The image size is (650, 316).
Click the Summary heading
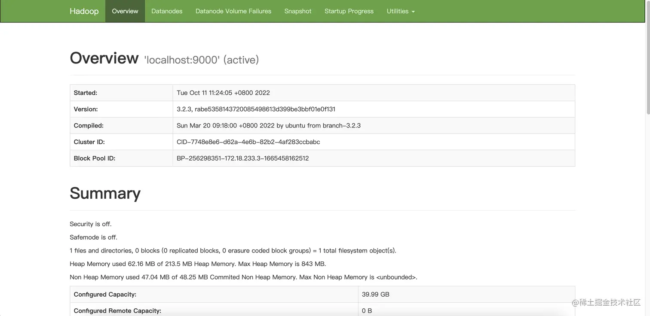tap(105, 193)
